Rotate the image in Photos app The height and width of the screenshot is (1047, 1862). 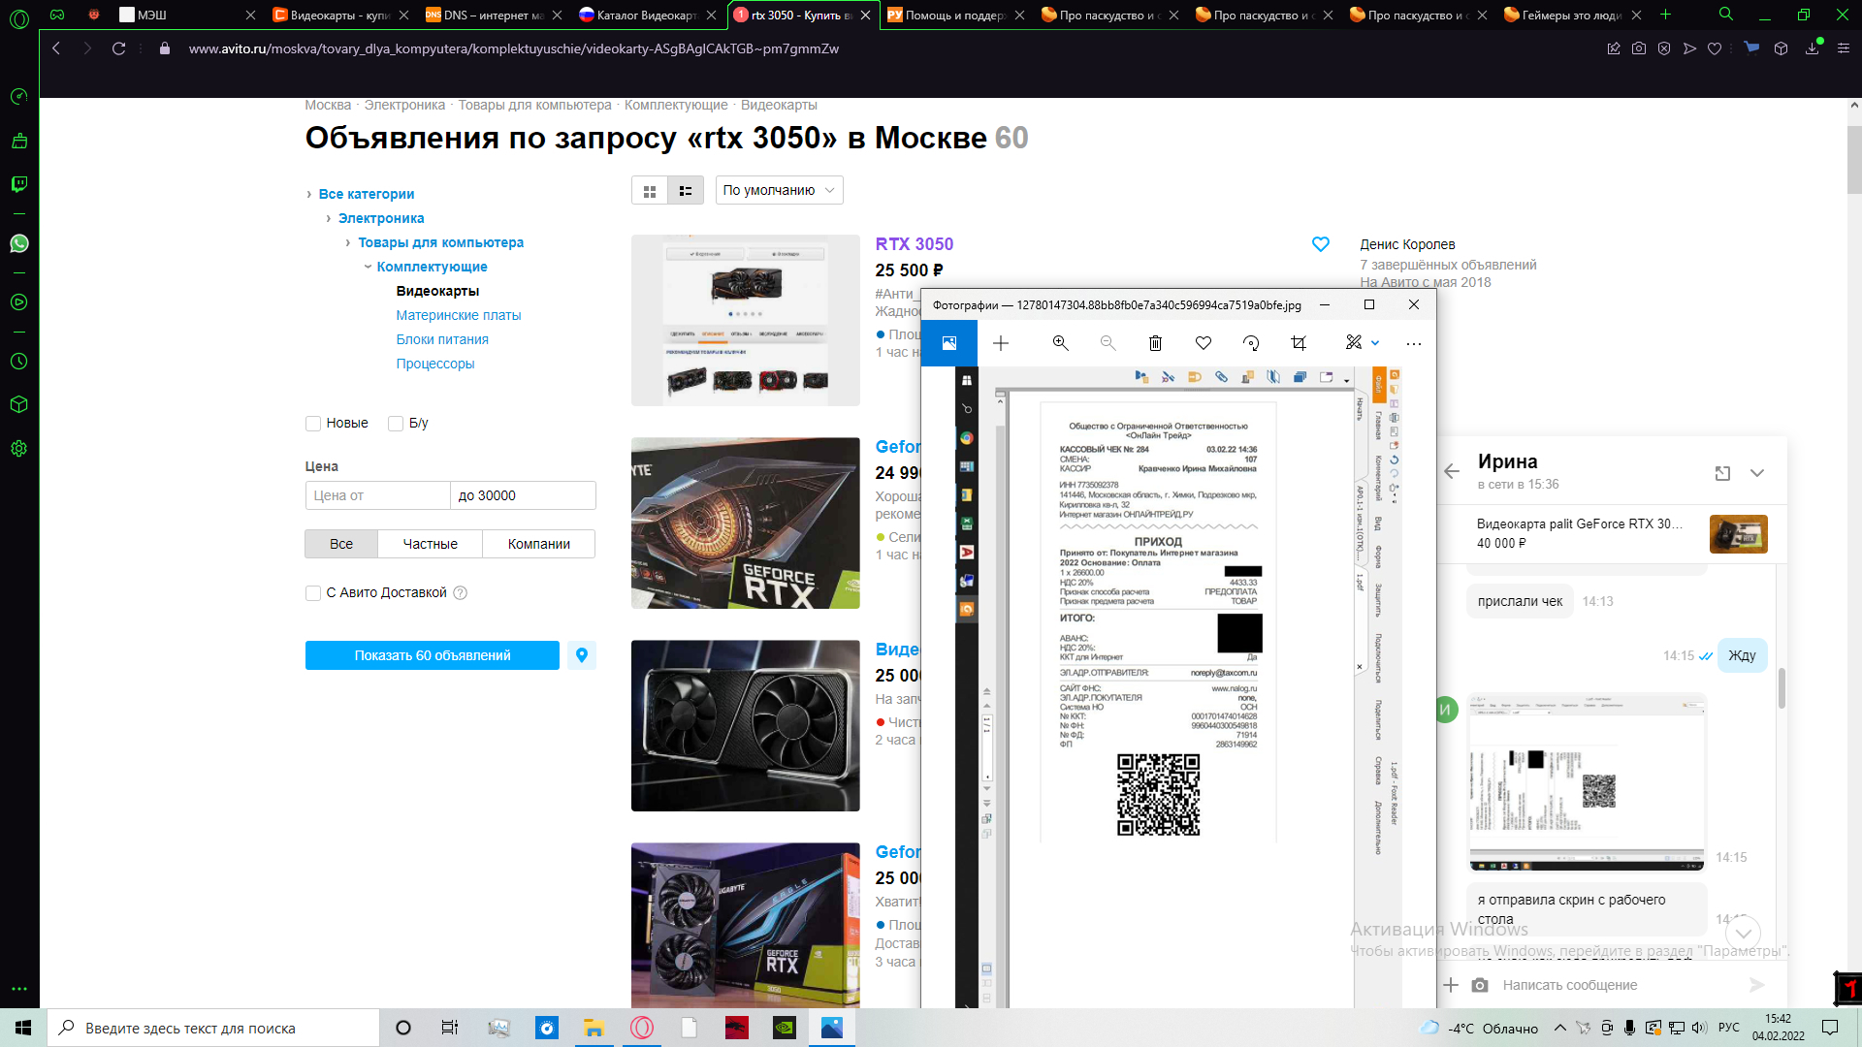(x=1251, y=343)
